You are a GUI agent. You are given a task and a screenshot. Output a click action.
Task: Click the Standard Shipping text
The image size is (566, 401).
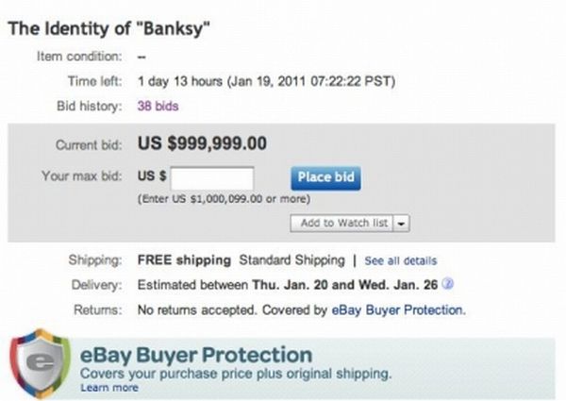290,259
